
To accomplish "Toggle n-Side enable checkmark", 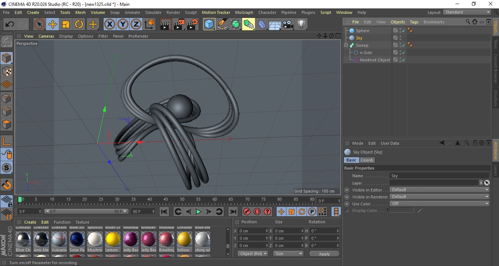I will pos(404,53).
